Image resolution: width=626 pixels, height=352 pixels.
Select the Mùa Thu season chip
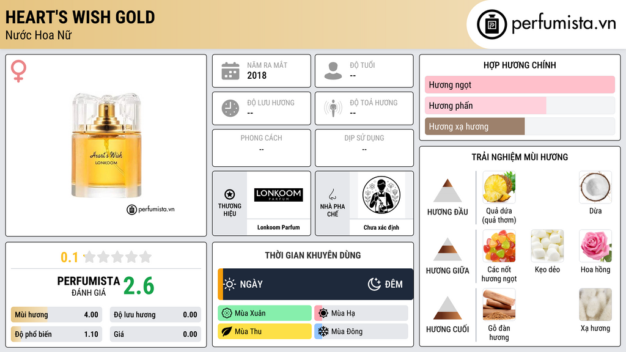click(265, 331)
